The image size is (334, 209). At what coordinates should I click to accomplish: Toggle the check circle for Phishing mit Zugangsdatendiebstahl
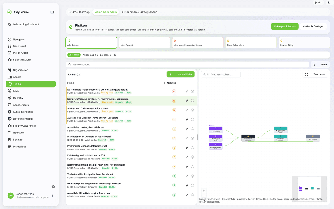coord(193,148)
